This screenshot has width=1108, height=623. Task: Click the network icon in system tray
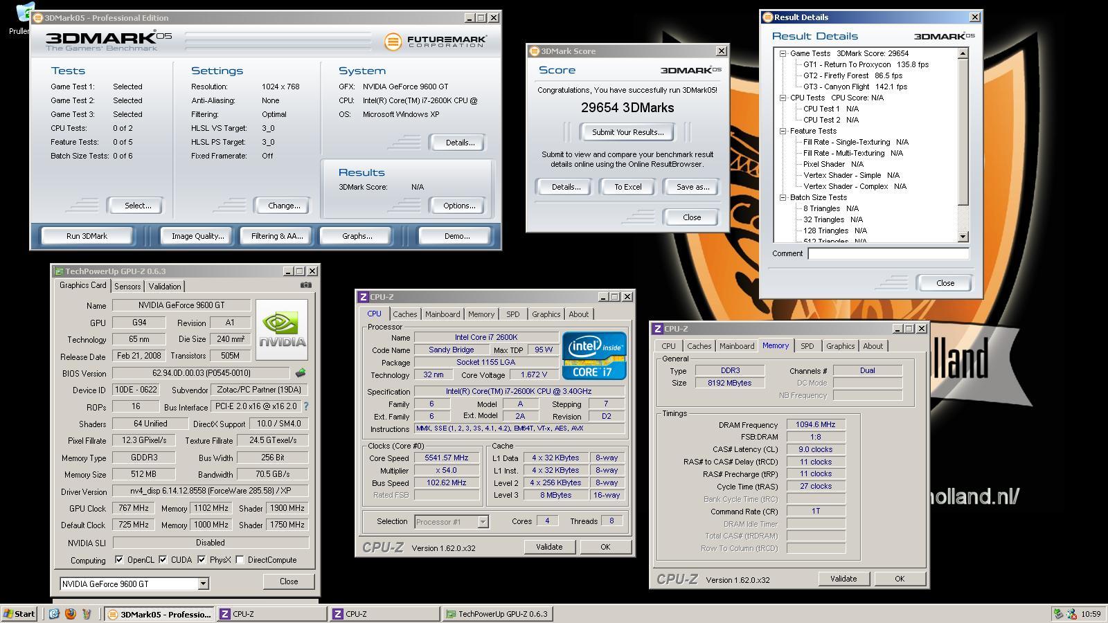click(x=1057, y=614)
